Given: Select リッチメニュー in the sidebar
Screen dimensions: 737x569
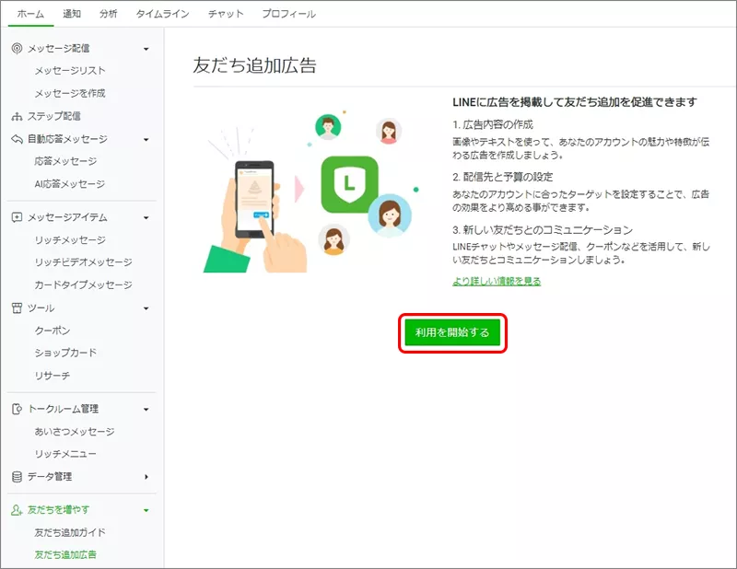Looking at the screenshot, I should pos(65,454).
